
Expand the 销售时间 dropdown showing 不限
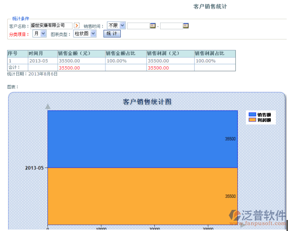coord(116,25)
